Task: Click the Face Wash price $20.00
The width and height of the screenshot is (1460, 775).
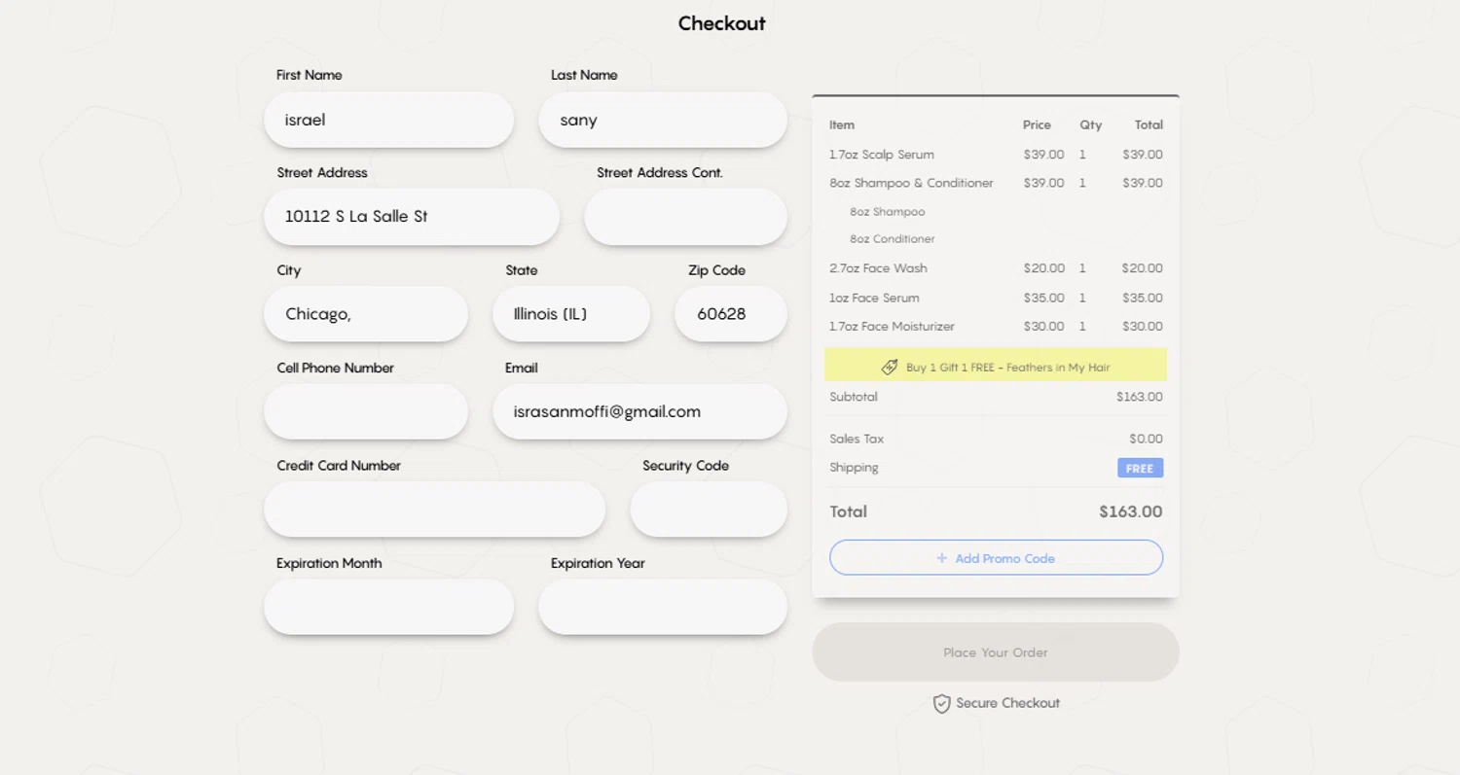Action: click(x=1043, y=268)
